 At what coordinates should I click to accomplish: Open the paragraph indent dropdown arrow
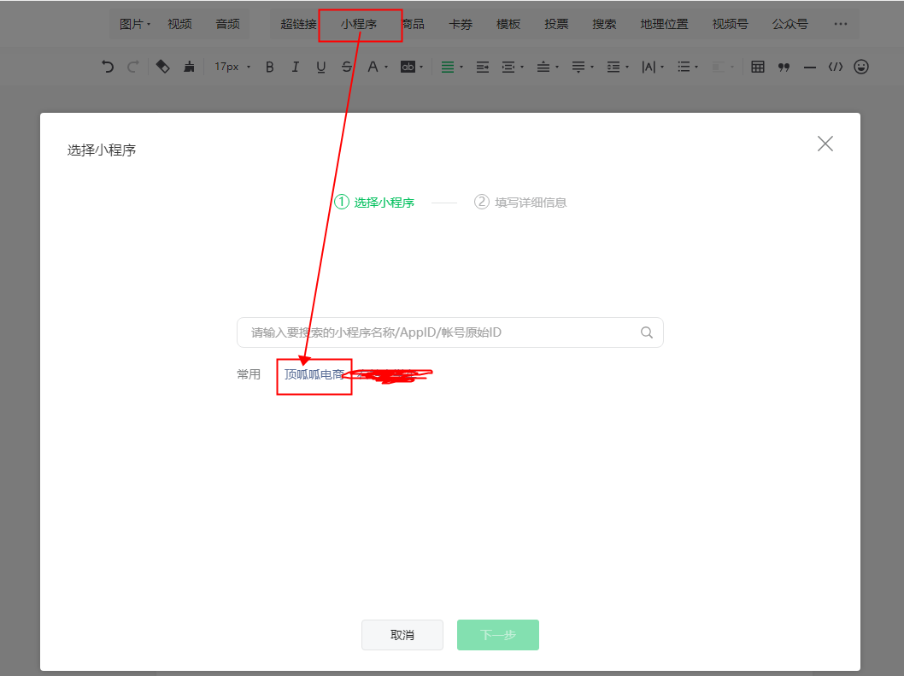pyautogui.click(x=522, y=68)
